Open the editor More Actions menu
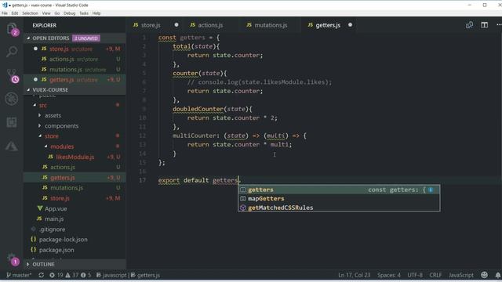The width and height of the screenshot is (502, 282). 499,25
